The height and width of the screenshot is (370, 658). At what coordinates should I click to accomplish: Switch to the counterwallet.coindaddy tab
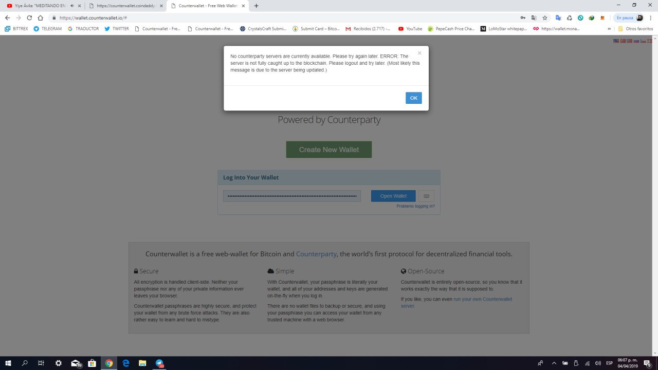click(125, 6)
